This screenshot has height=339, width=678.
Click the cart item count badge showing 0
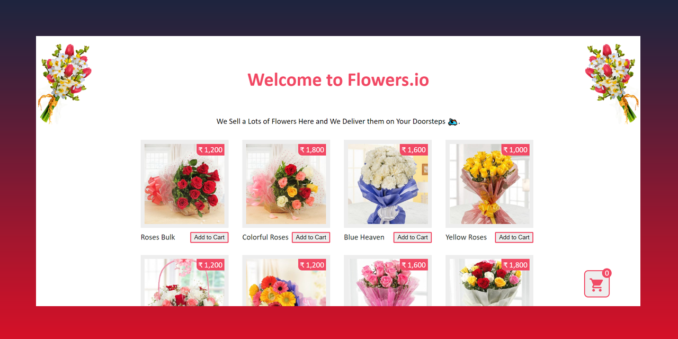(606, 273)
